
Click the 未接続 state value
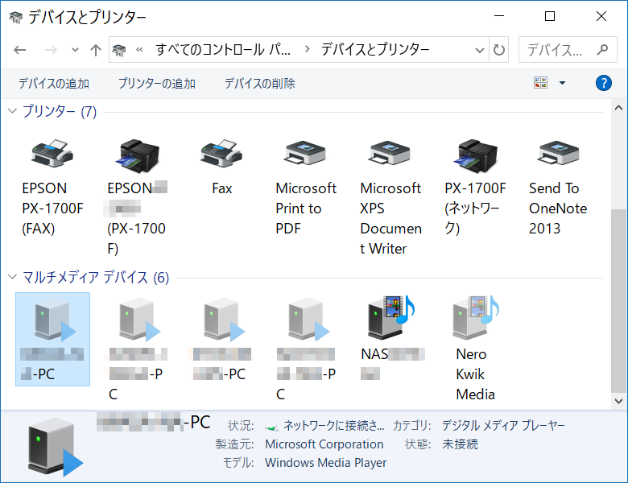(460, 444)
